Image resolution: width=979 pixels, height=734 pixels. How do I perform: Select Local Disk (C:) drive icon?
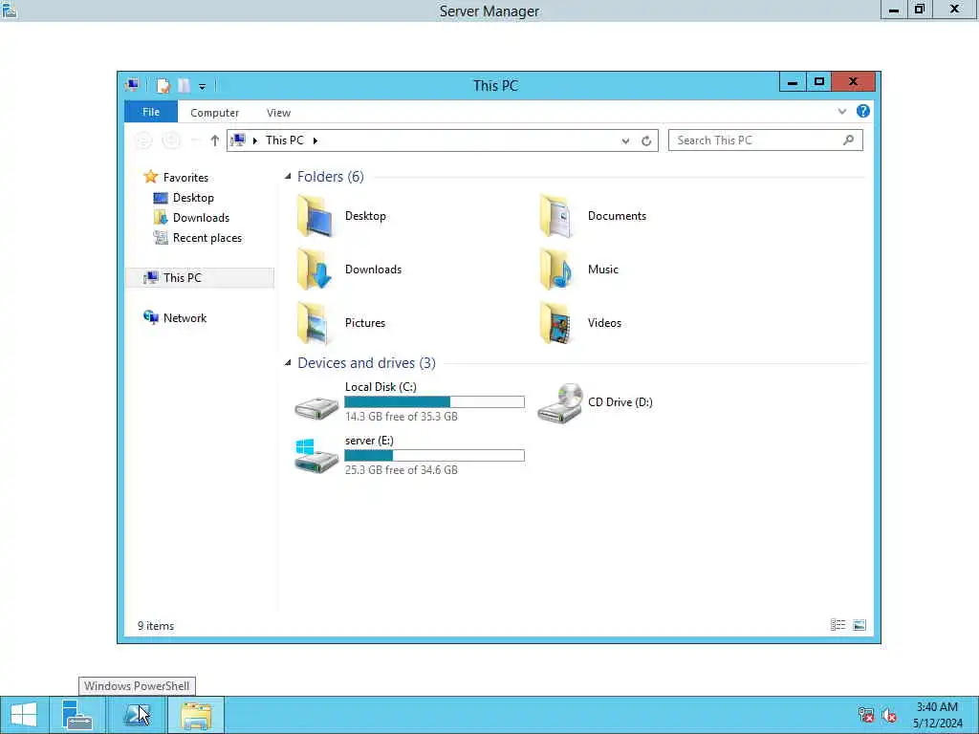317,409
